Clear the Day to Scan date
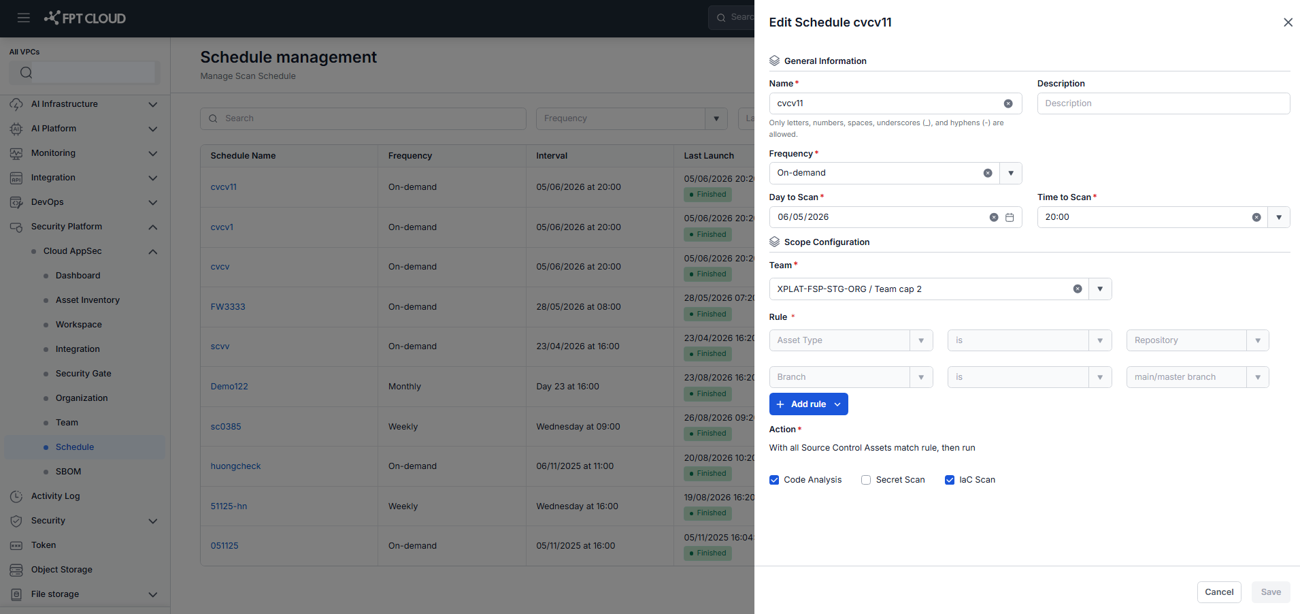This screenshot has height=614, width=1300. point(994,217)
